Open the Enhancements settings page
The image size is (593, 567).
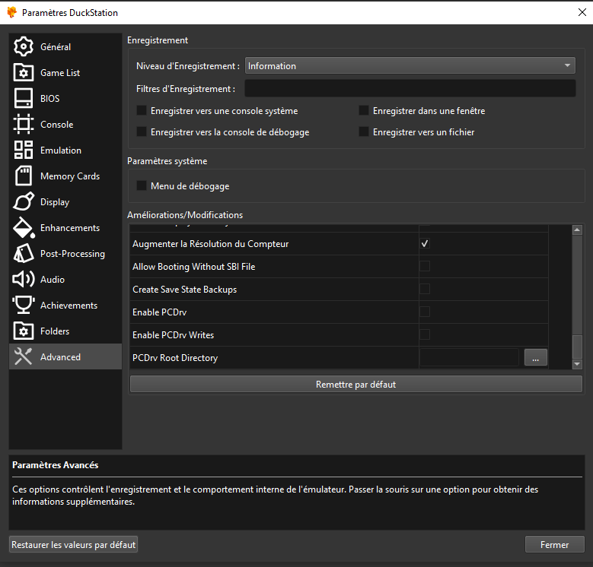coord(65,227)
